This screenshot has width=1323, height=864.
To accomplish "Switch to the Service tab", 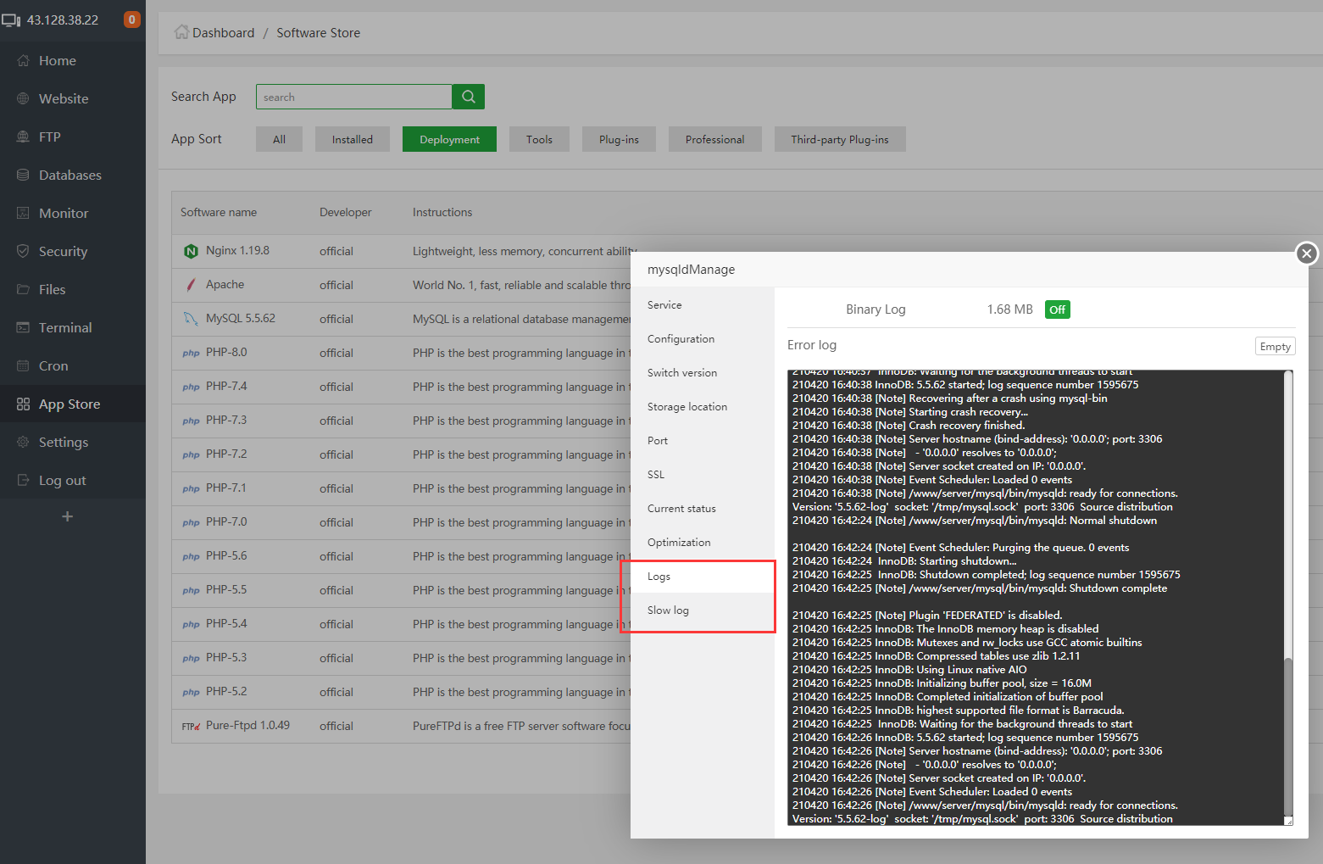I will click(664, 304).
